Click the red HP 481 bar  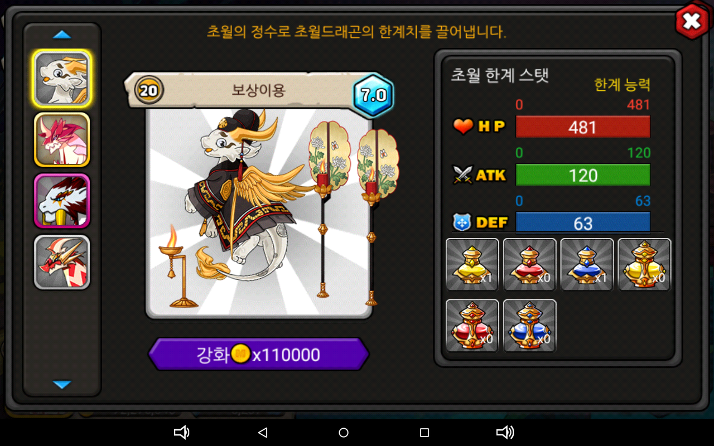point(583,127)
